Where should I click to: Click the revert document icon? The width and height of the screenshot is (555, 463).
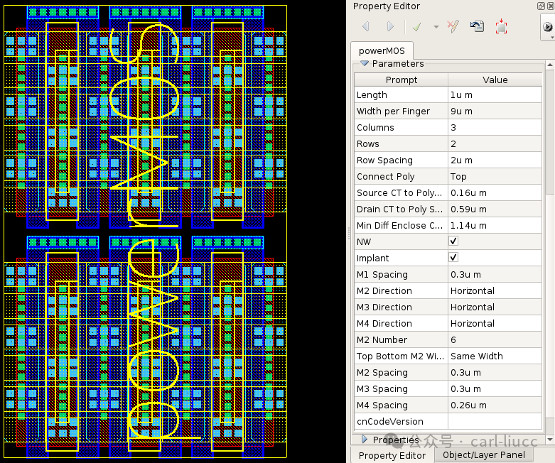477,26
